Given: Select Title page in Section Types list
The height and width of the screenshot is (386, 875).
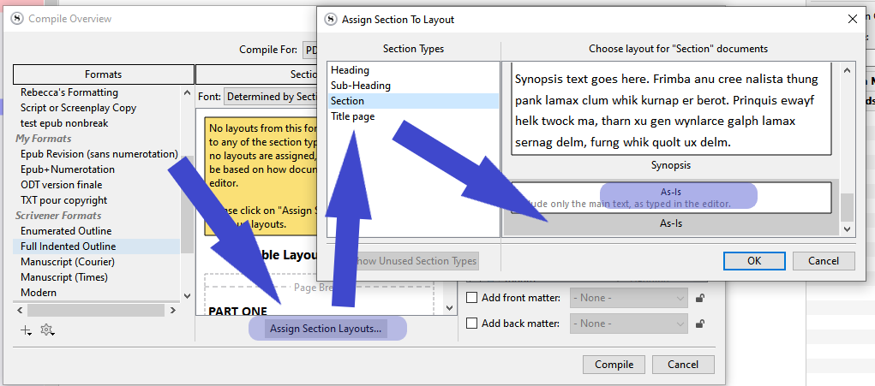Looking at the screenshot, I should [352, 116].
